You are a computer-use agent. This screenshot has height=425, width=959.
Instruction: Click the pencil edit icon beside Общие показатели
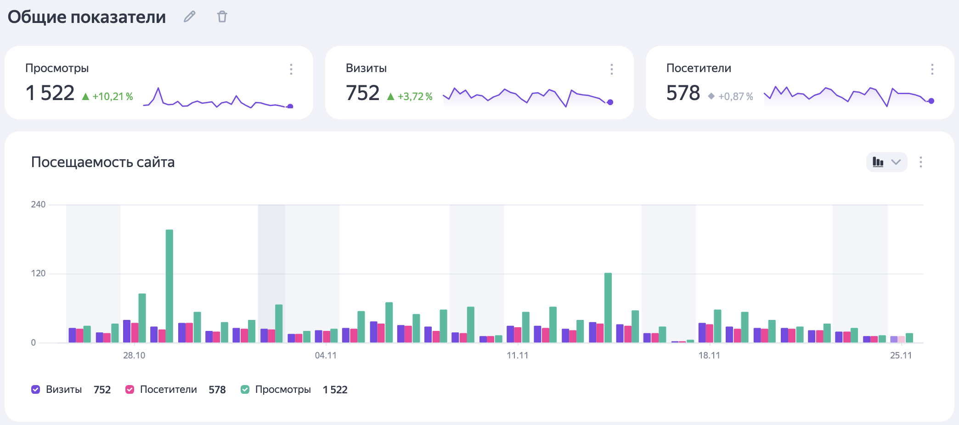pyautogui.click(x=189, y=17)
